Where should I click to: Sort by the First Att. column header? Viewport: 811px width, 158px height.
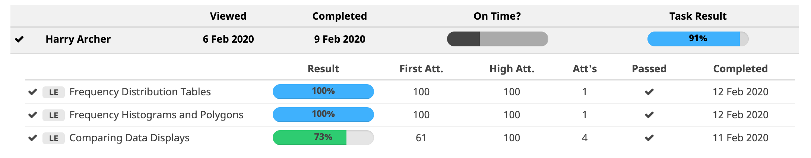click(421, 69)
